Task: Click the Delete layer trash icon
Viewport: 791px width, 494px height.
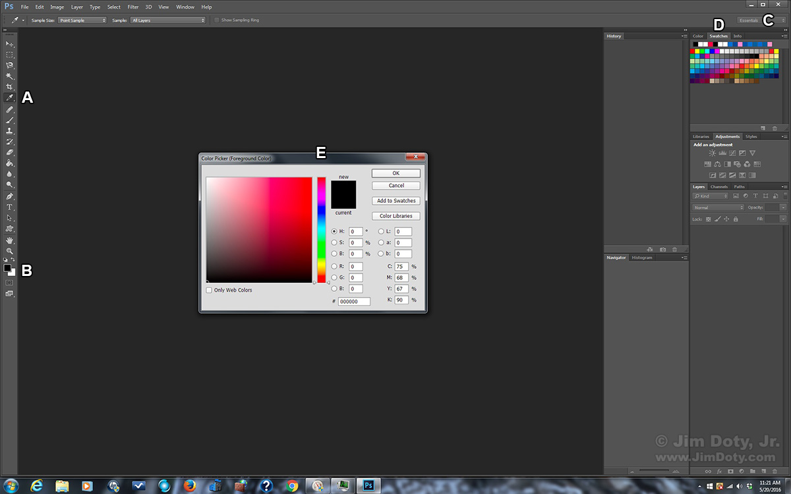Action: (774, 471)
